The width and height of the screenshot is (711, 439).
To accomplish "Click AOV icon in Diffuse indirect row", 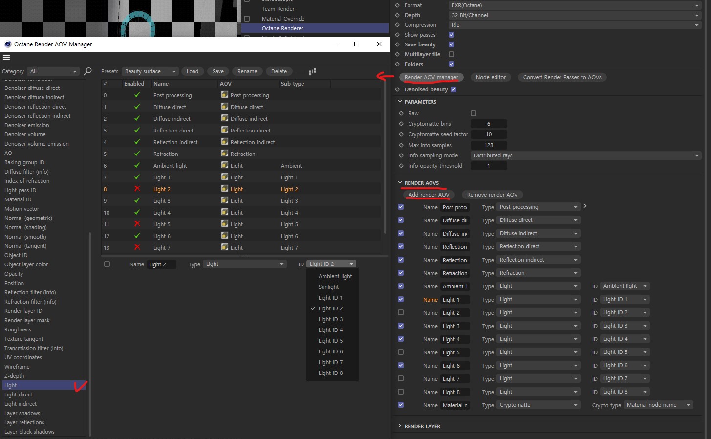I will 225,118.
